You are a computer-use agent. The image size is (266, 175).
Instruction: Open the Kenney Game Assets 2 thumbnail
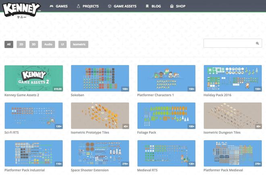pos(33,78)
